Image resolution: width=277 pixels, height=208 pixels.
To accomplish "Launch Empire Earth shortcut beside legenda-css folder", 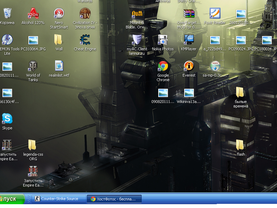I will point(7,145).
